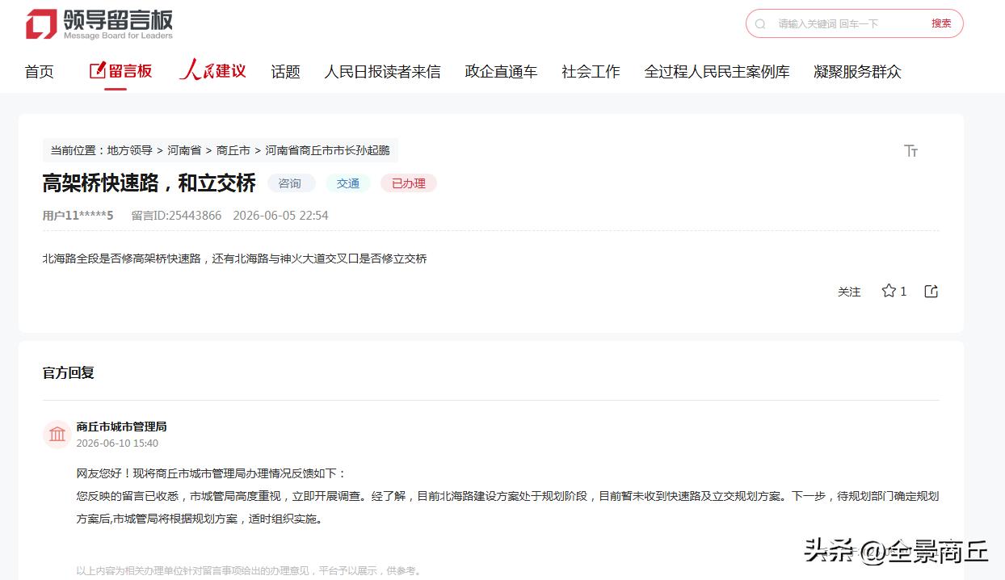1005x580 pixels.
Task: Click the 商丘市城市管理局 department name
Action: 121,427
